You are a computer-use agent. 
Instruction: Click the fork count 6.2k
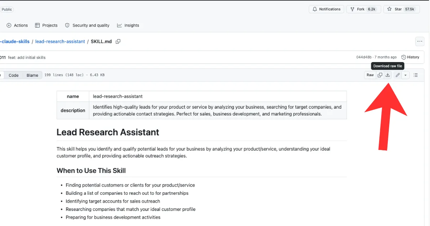coord(372,9)
